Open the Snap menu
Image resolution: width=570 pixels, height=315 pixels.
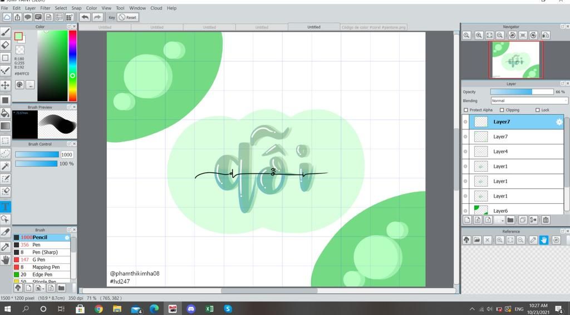tap(76, 8)
